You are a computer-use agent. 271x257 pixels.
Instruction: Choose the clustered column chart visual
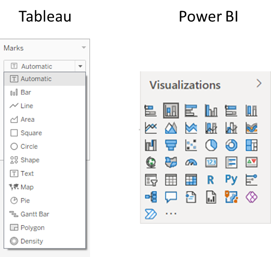pyautogui.click(x=211, y=110)
